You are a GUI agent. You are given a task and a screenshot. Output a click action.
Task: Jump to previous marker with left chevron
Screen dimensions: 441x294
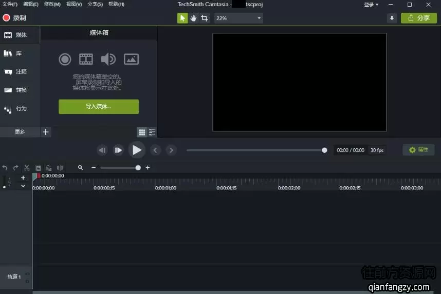[x=155, y=150]
